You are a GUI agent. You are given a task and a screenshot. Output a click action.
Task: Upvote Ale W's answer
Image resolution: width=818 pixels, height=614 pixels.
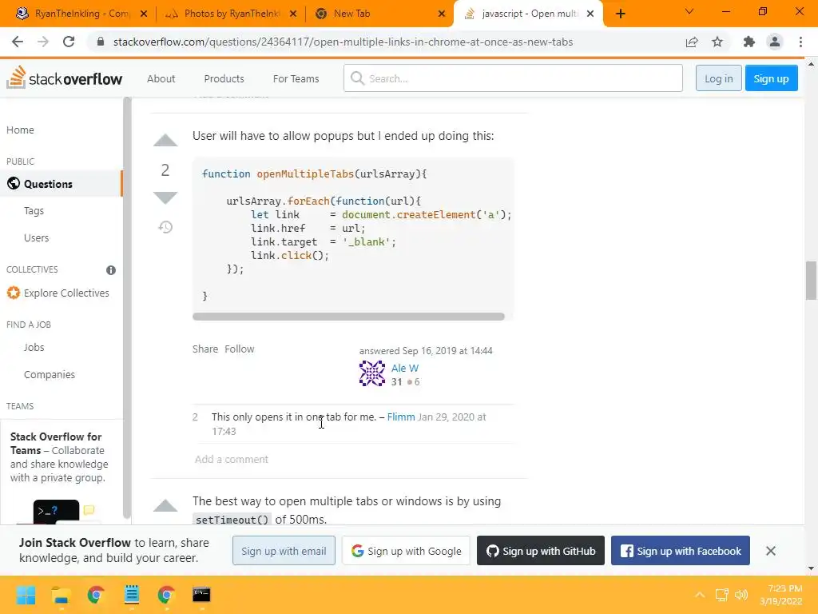(165, 140)
